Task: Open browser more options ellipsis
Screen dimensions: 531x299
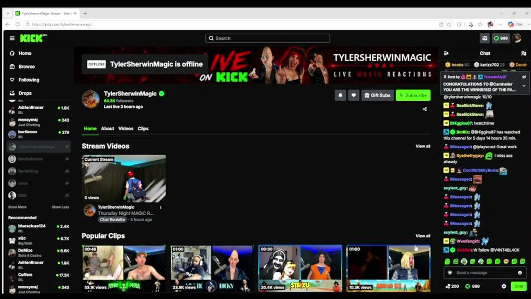Action: tap(500, 25)
